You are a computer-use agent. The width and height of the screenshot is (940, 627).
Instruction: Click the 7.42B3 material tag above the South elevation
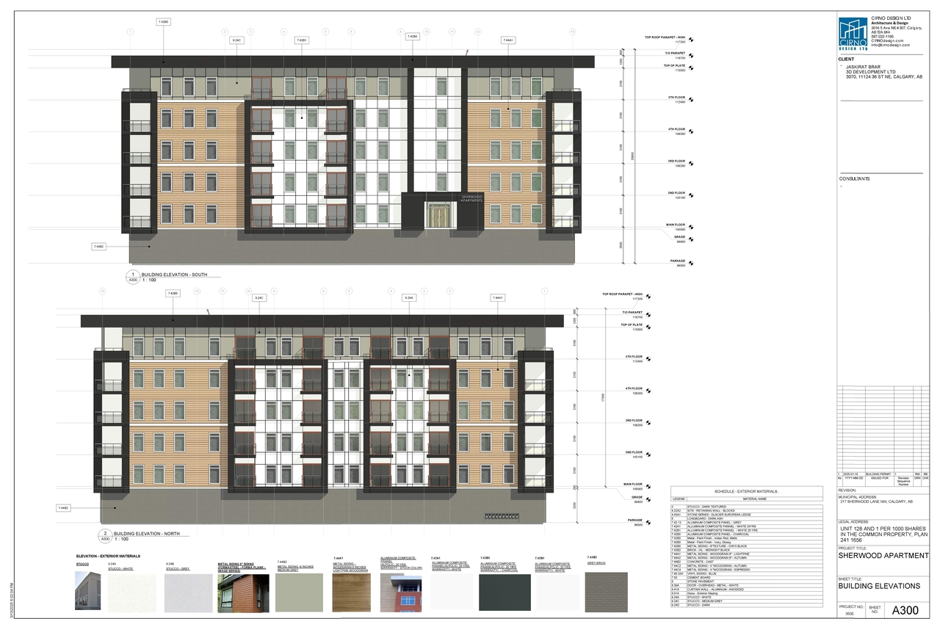point(413,36)
